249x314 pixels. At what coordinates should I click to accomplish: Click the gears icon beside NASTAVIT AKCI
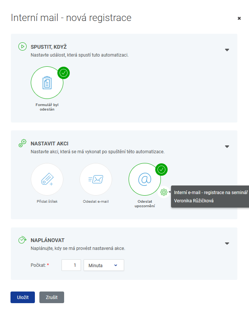[x=22, y=143]
